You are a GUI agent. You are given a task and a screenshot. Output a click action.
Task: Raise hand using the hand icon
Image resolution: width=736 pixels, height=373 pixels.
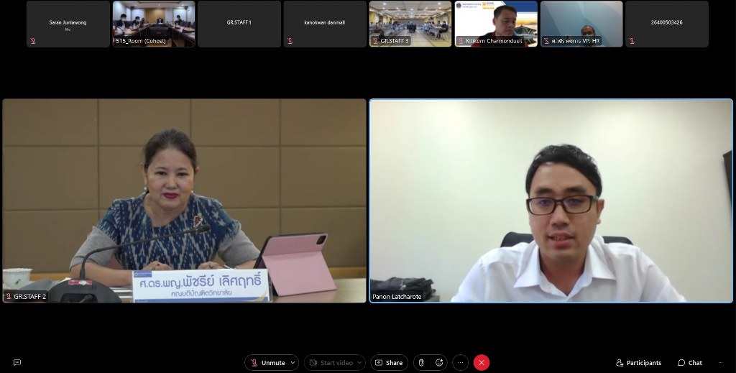coord(421,363)
